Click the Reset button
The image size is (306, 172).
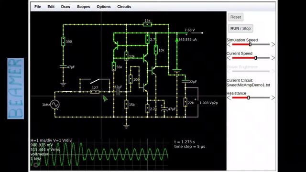point(236,17)
